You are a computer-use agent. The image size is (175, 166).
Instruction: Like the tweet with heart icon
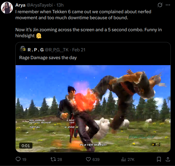(88, 159)
